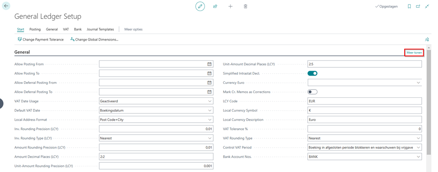Screen dimensions: 438x172
Task: Click the General Ledger Setup title
Action: [x=48, y=17]
